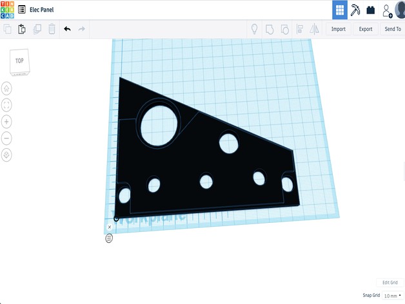Viewport: 405px width, 304px height.
Task: Open the design list icon beside Elec Panel
Action: pyautogui.click(x=23, y=10)
